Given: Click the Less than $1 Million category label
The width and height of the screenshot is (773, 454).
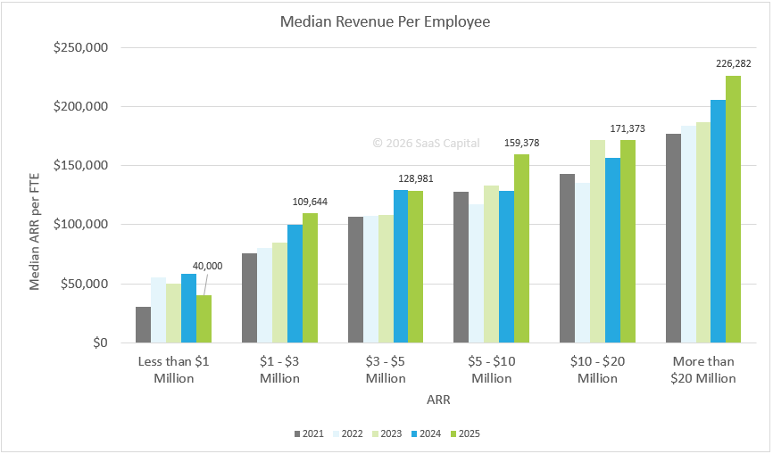Looking at the screenshot, I should (x=173, y=370).
